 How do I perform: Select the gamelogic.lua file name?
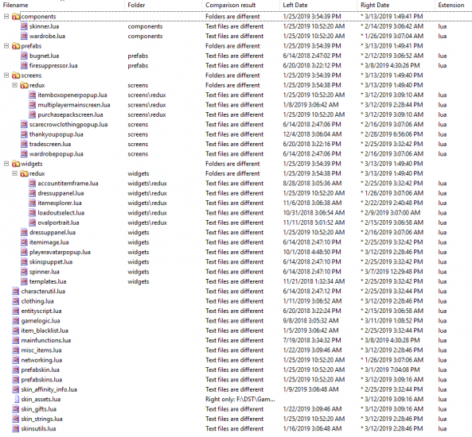click(x=41, y=321)
